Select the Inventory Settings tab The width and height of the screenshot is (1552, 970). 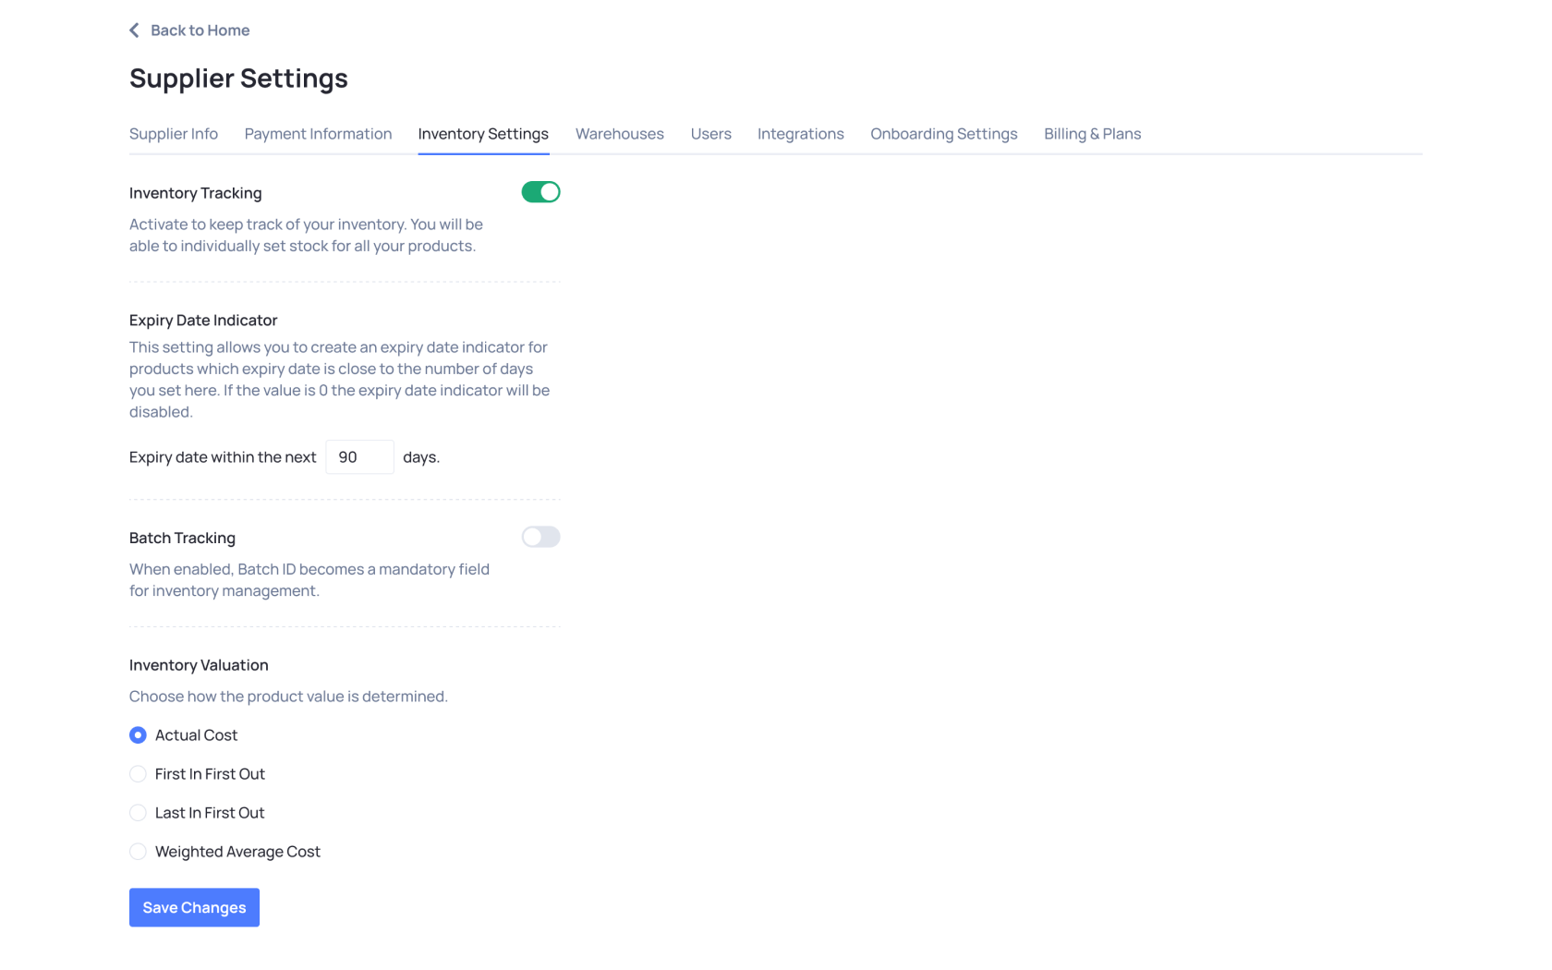click(x=483, y=134)
